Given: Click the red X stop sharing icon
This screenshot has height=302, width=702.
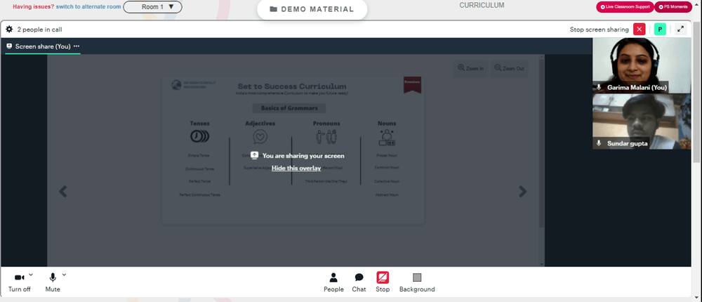Looking at the screenshot, I should point(640,29).
